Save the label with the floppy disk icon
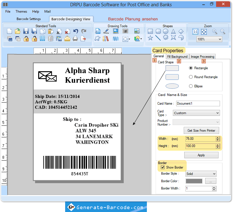 click(x=26, y=31)
